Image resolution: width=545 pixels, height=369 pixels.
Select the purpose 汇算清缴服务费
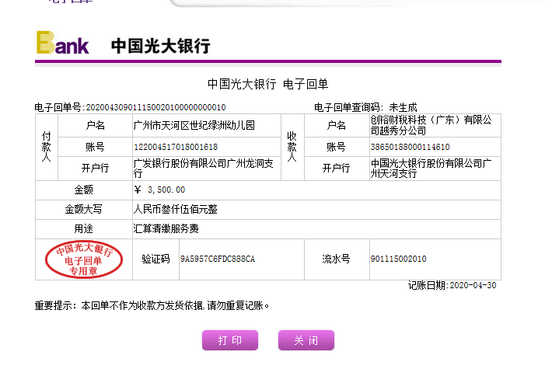(166, 228)
